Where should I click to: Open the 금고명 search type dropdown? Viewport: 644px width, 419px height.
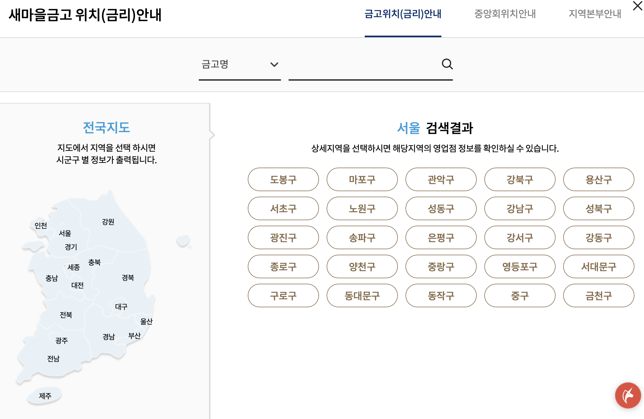[x=240, y=65]
